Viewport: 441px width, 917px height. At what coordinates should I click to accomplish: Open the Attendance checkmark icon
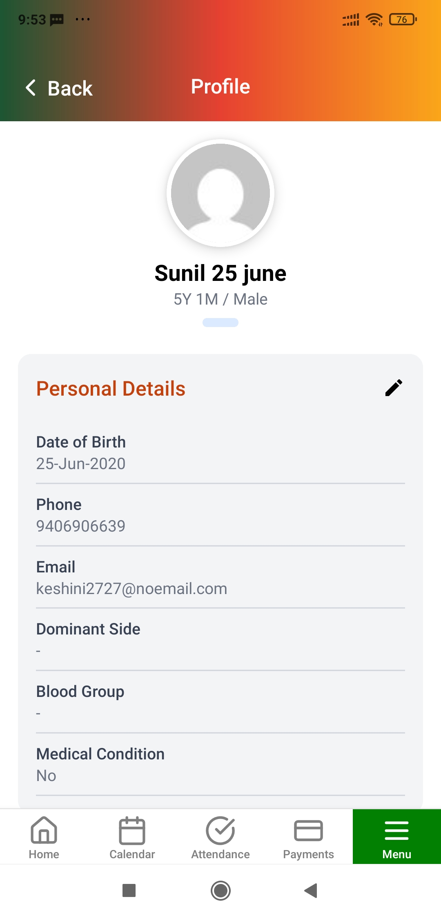220,830
